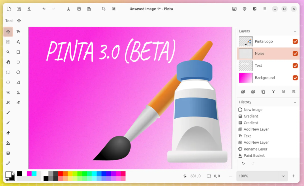Select the Paint Bucket tool in toolbox
Screen dimensions: 304x186
tap(8, 143)
